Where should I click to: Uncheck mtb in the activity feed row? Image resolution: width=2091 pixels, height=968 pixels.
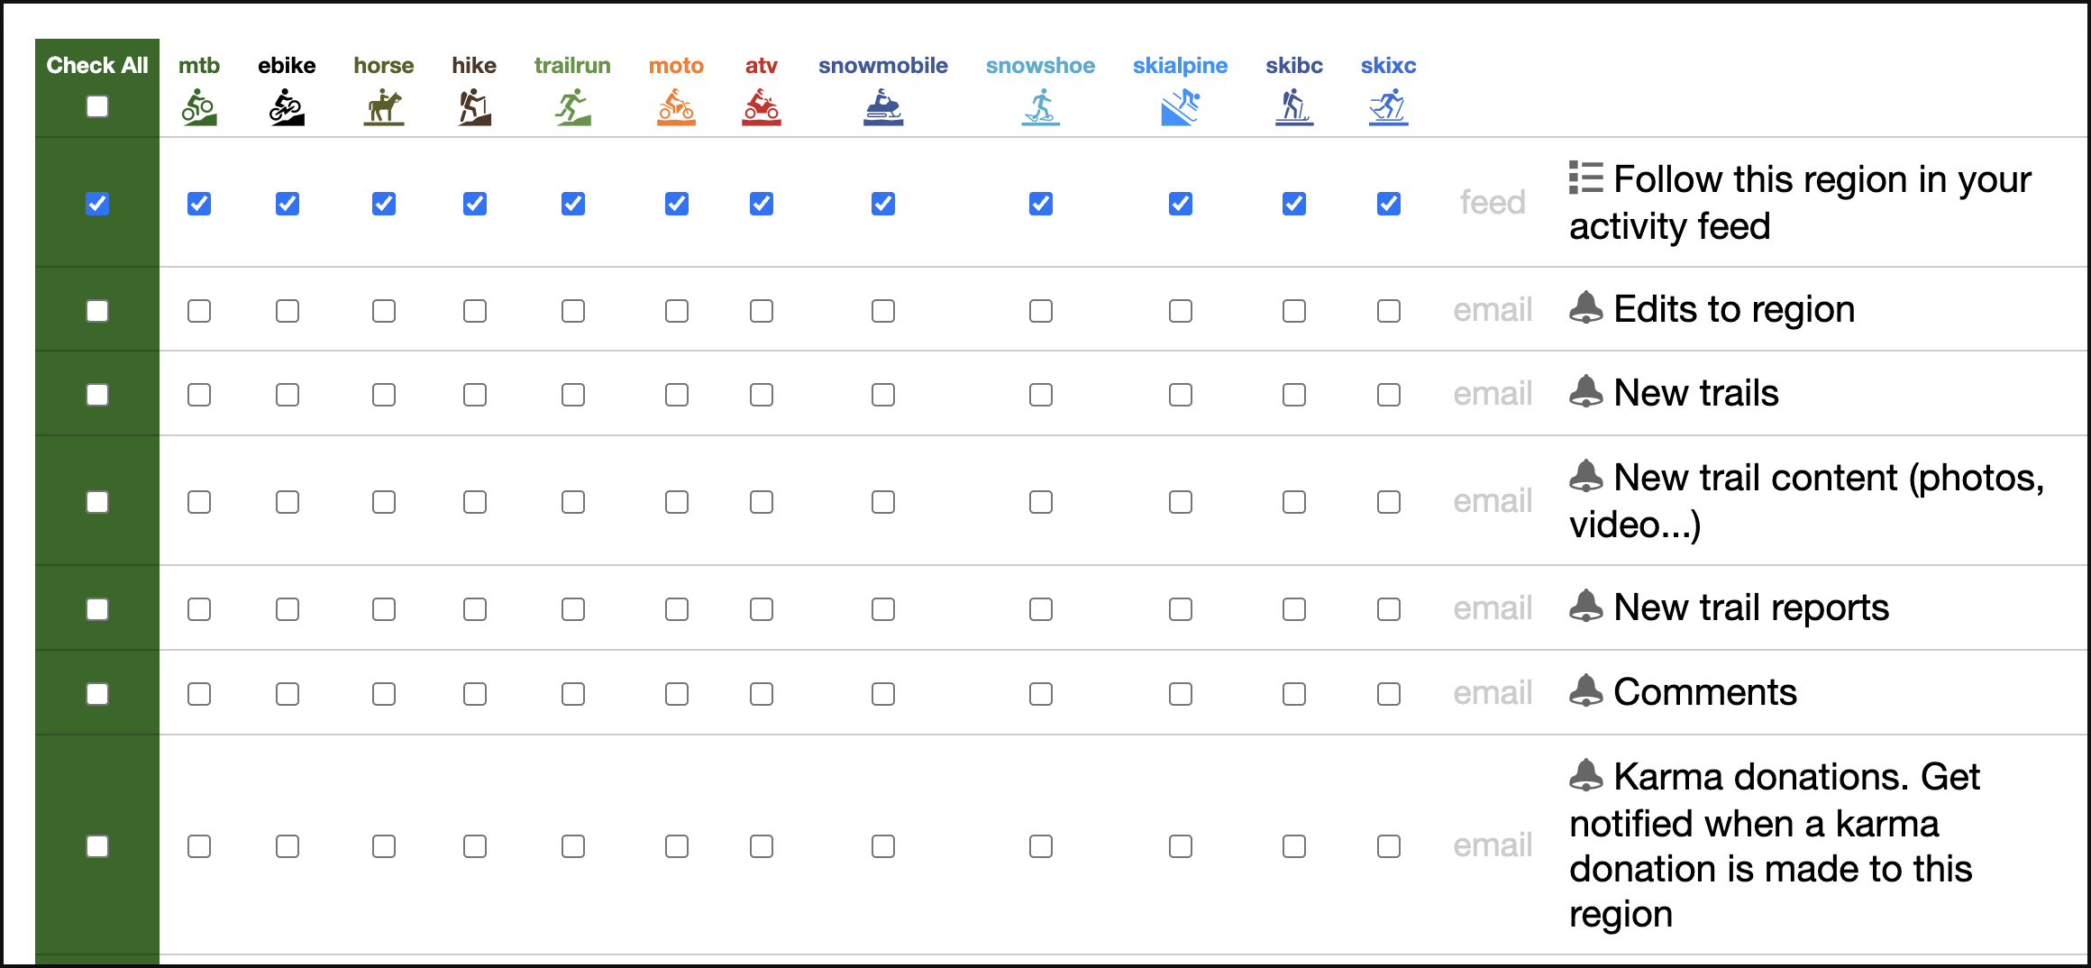tap(199, 204)
